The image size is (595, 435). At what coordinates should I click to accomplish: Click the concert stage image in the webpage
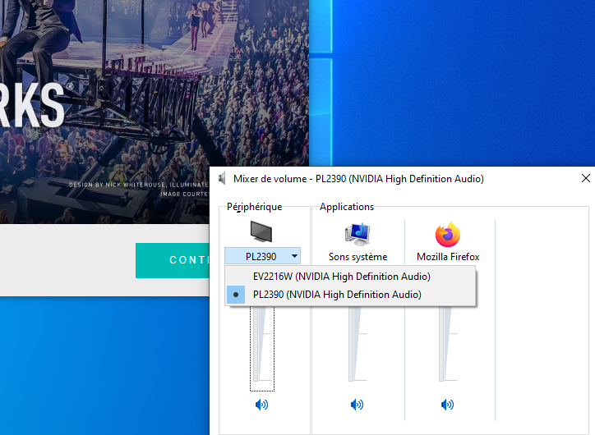tap(154, 112)
